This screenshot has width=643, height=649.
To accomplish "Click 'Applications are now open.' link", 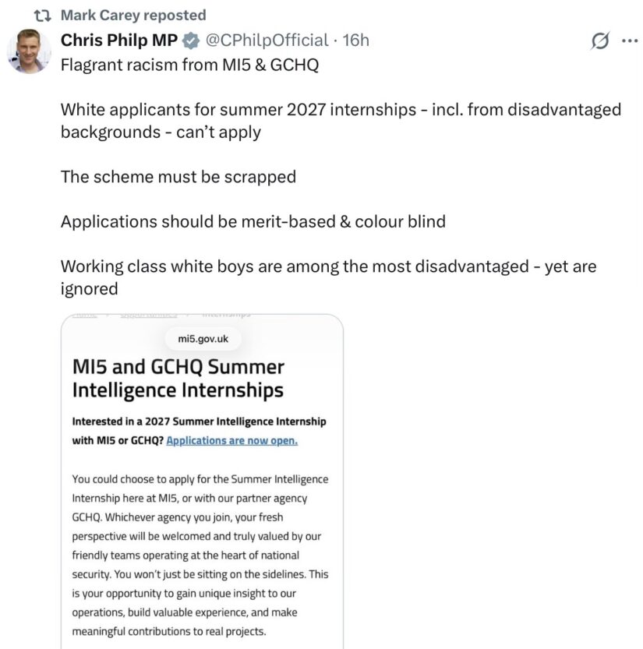I will 231,440.
